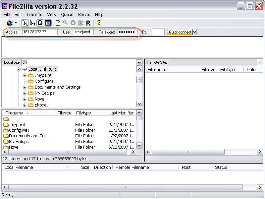Expand the My Setups folder
Screen dimensions: 265x199
tap(25, 93)
